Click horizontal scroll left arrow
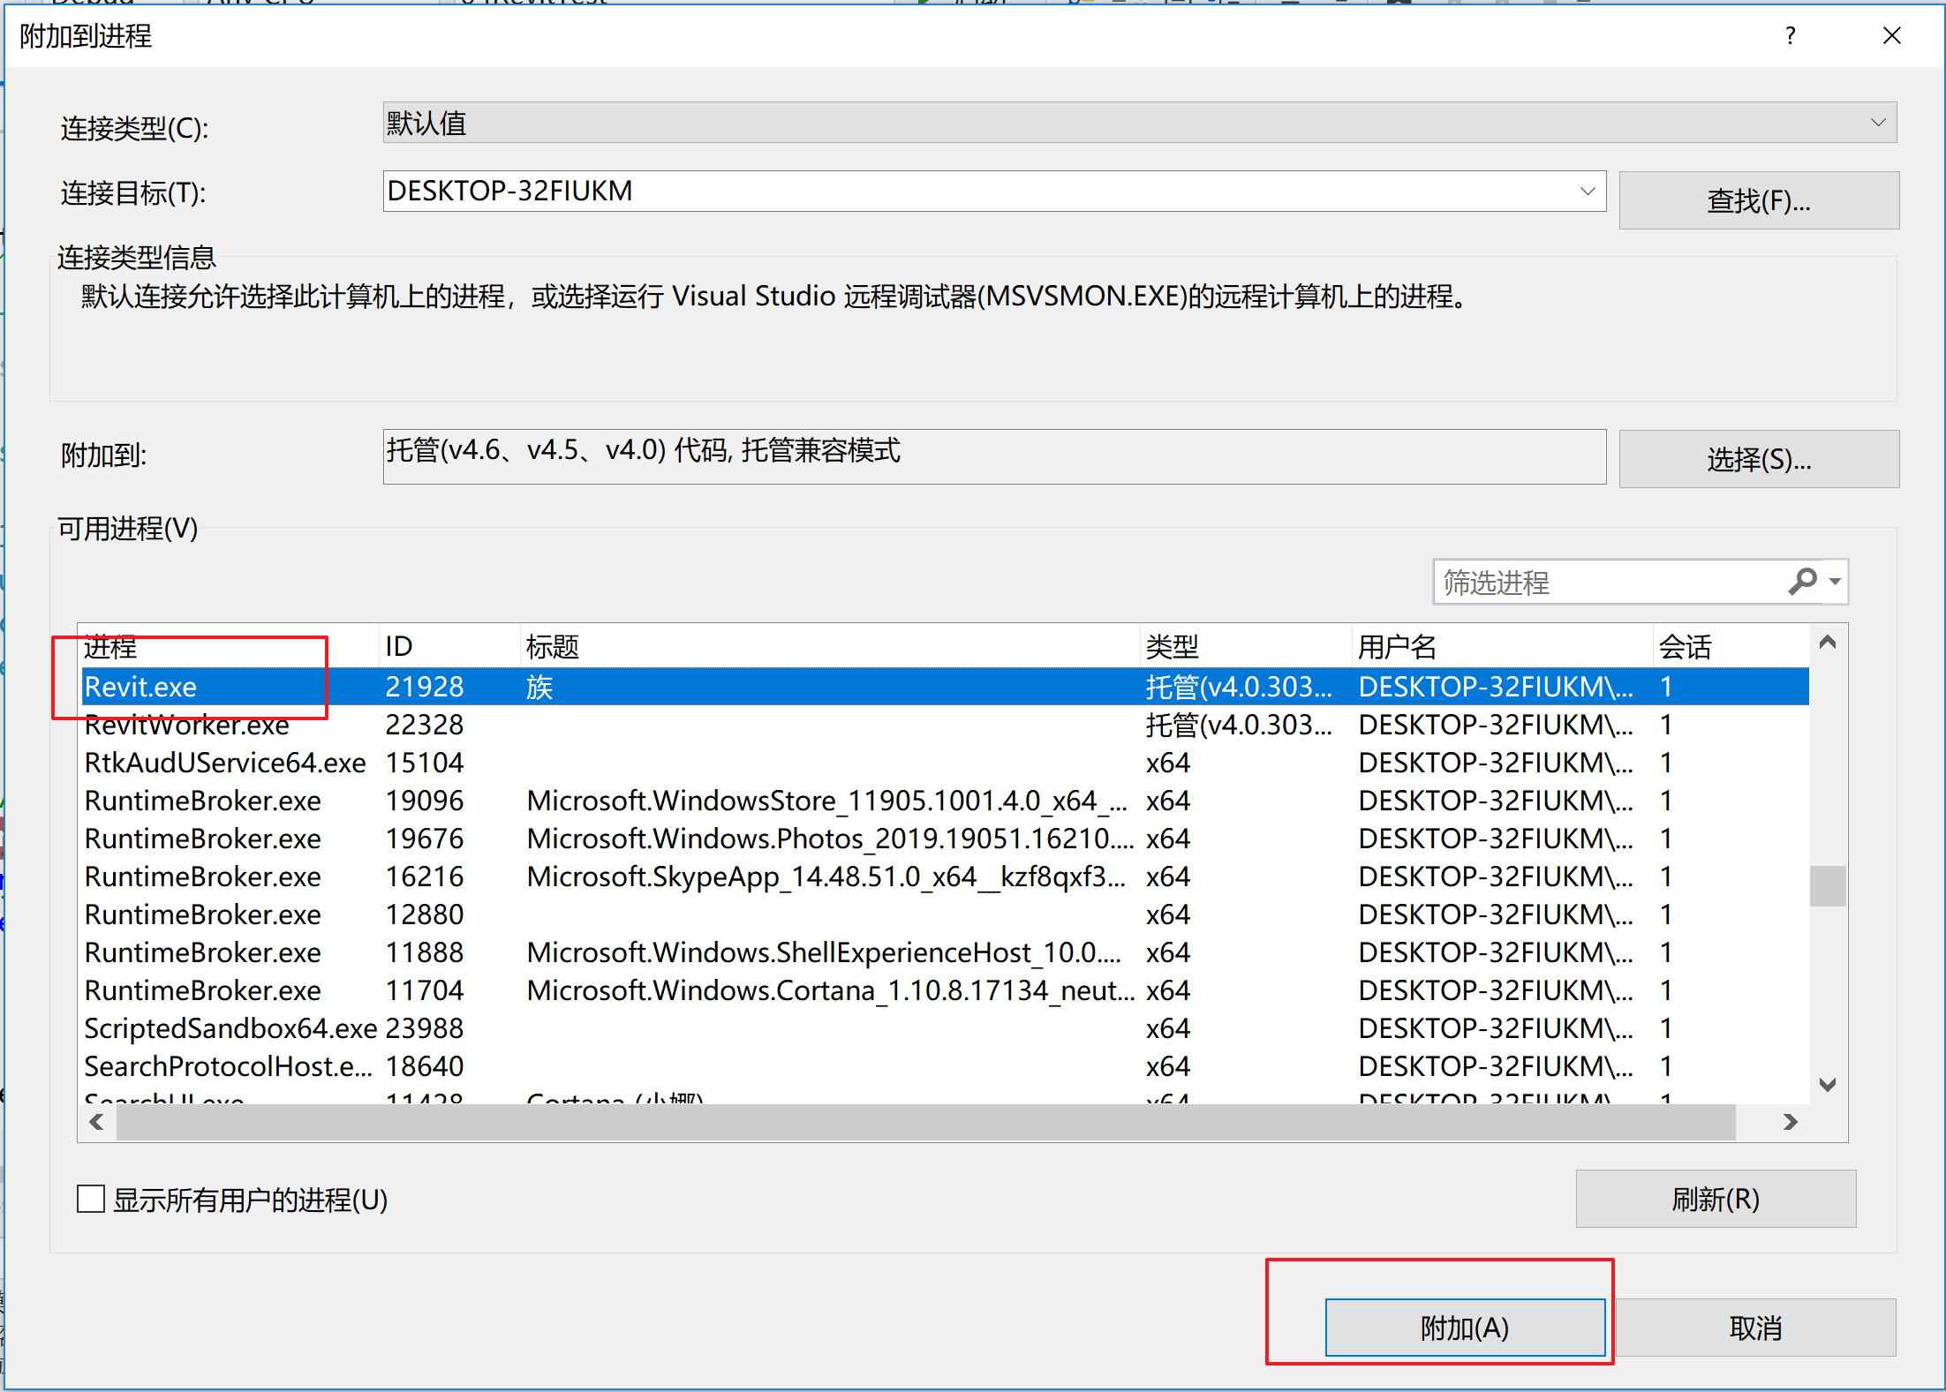The height and width of the screenshot is (1392, 1946). [97, 1122]
